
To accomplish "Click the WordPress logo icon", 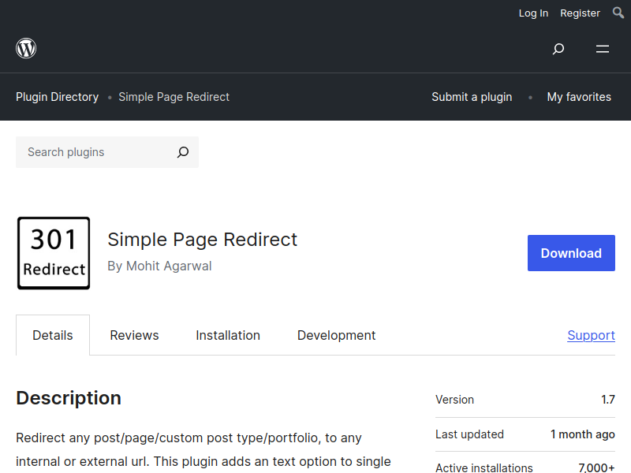I will [x=26, y=49].
